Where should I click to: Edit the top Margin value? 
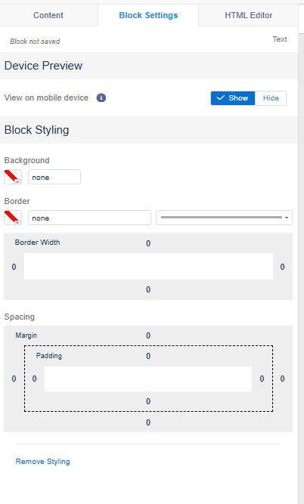pyautogui.click(x=148, y=335)
